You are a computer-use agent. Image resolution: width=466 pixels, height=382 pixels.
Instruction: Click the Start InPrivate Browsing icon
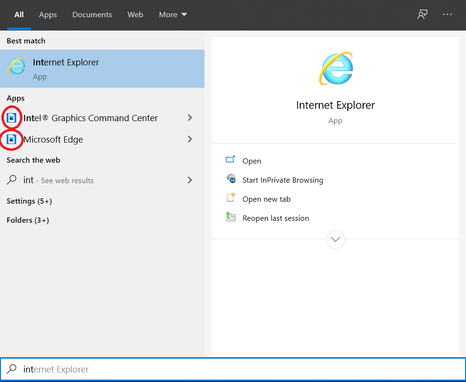coord(231,179)
